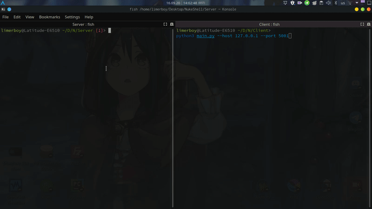Click the square desktop peek icon at panel edge
The width and height of the screenshot is (372, 209).
[x=369, y=3]
